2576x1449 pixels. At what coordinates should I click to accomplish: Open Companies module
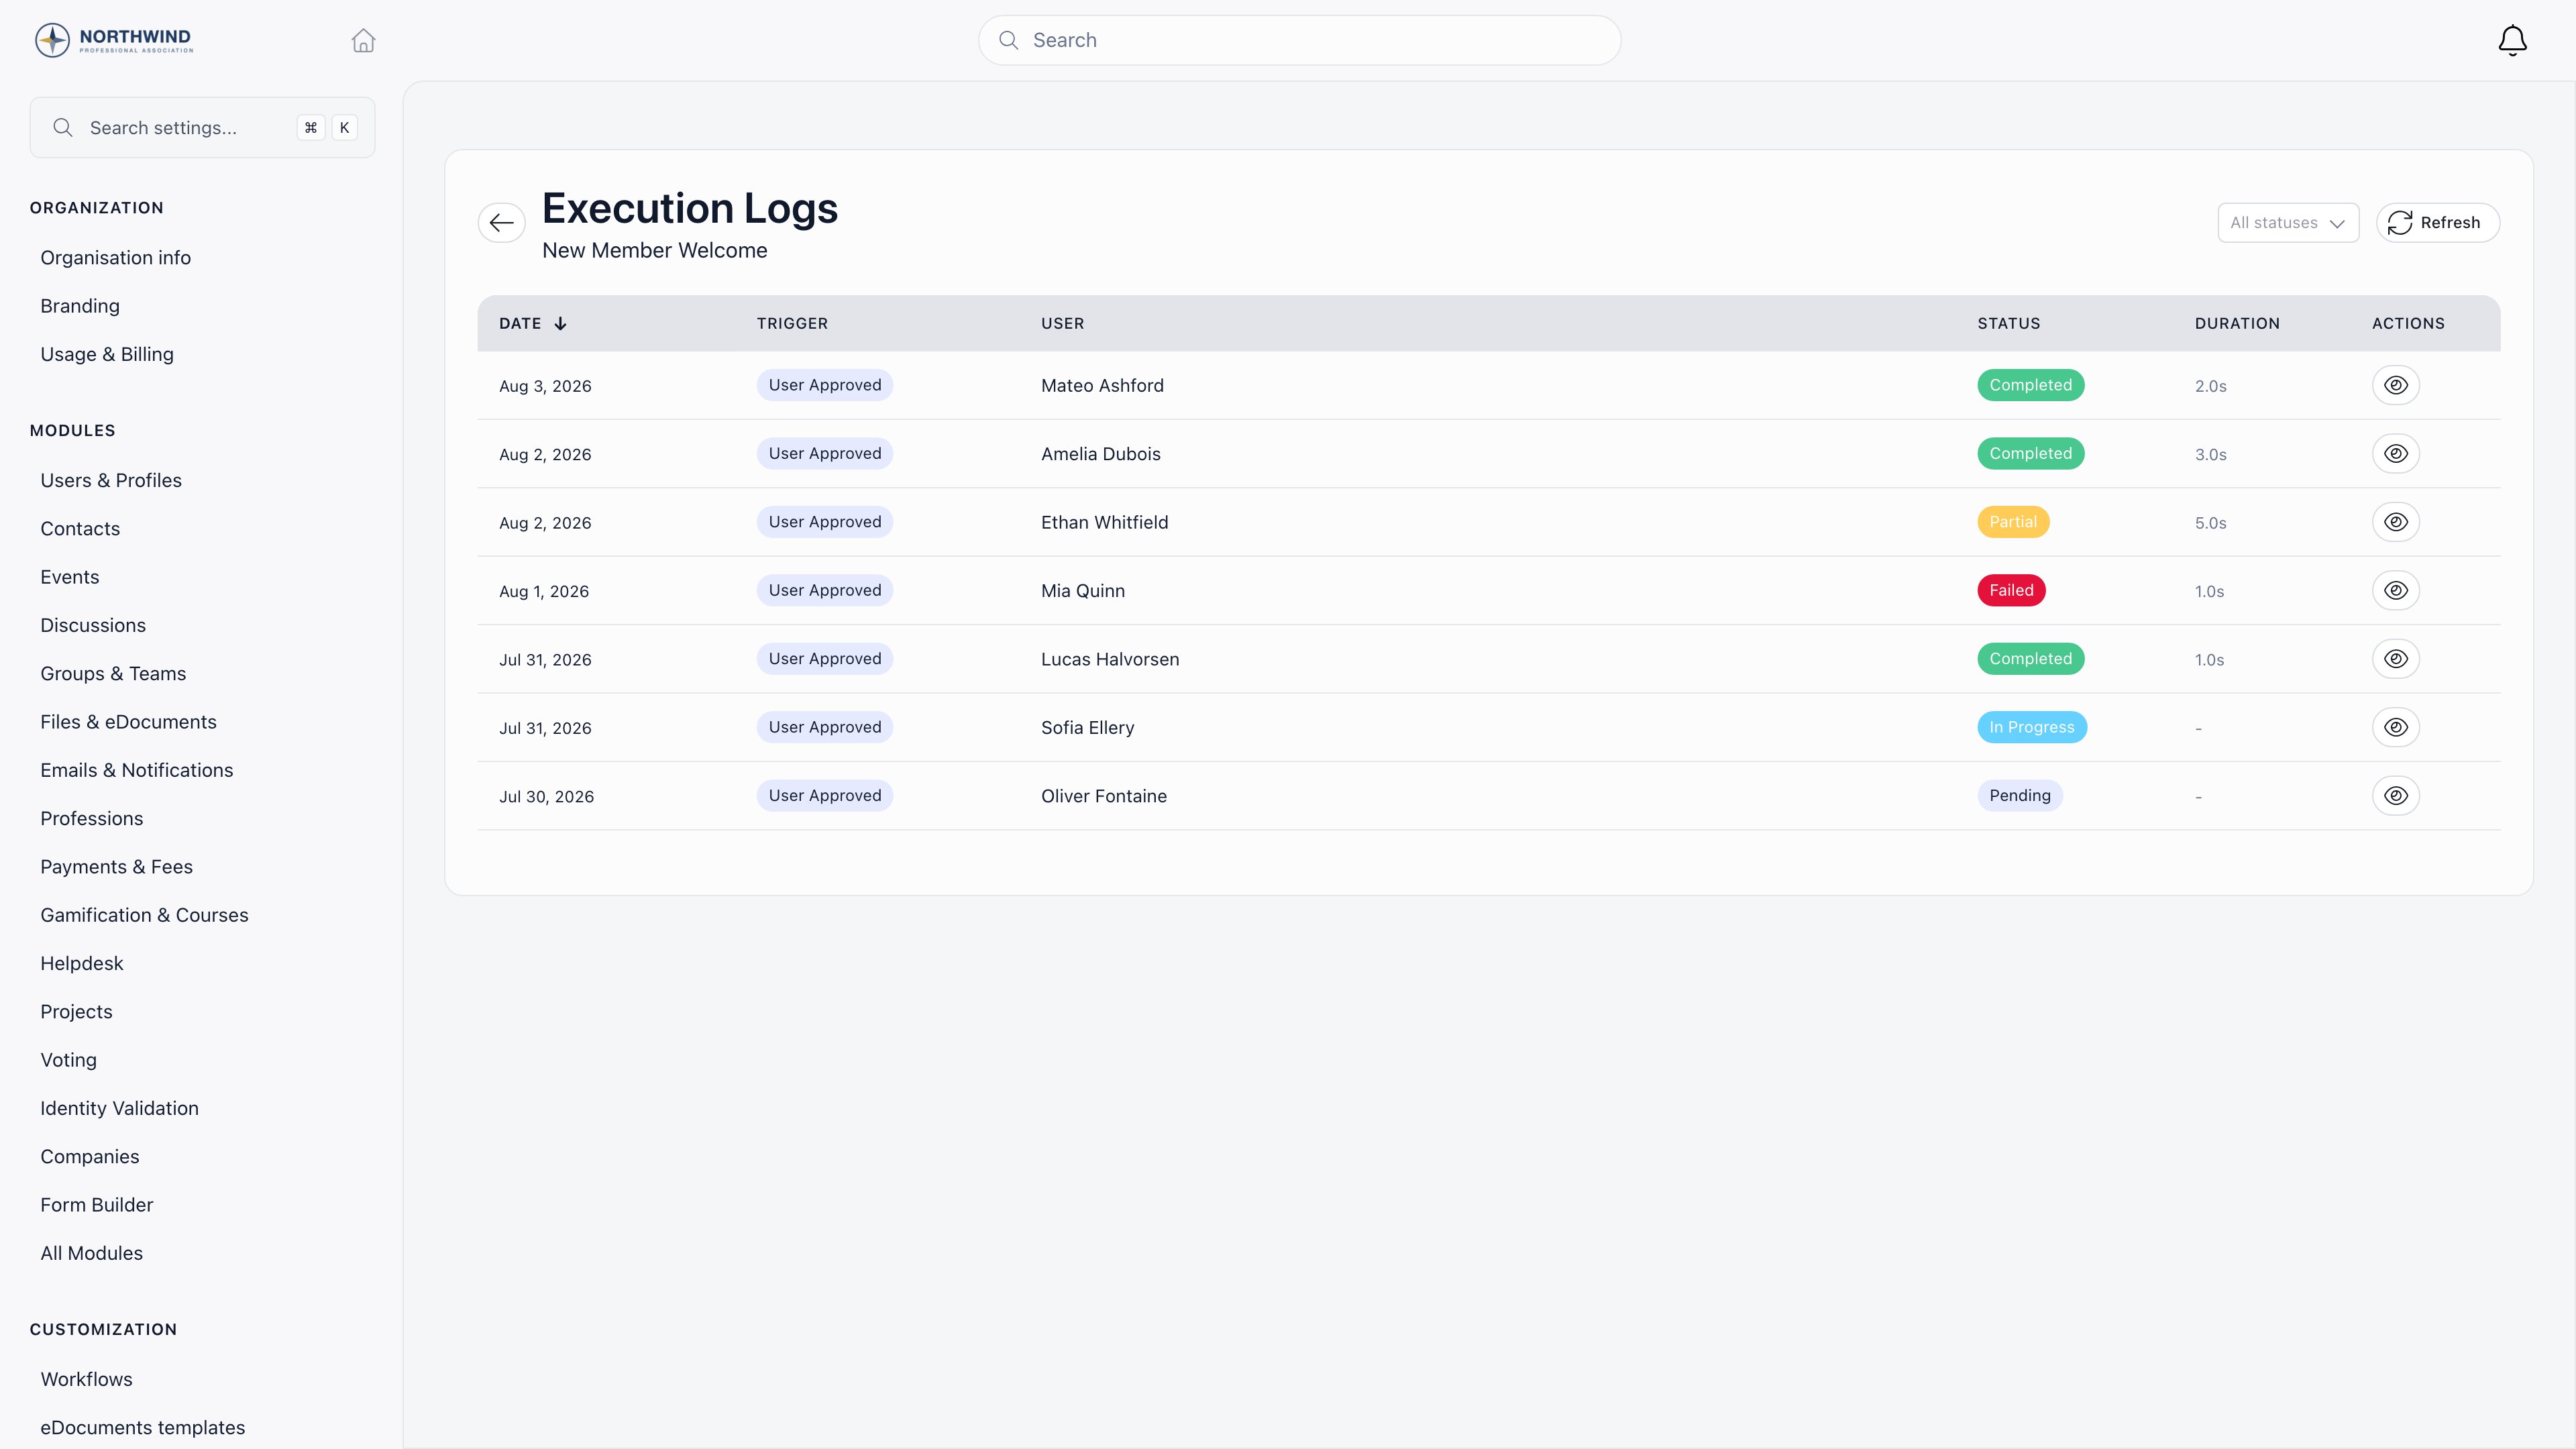click(90, 1157)
